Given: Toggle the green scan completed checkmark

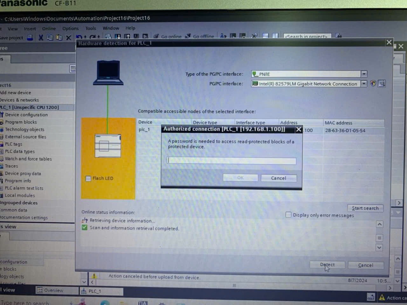Looking at the screenshot, I should click(x=84, y=227).
